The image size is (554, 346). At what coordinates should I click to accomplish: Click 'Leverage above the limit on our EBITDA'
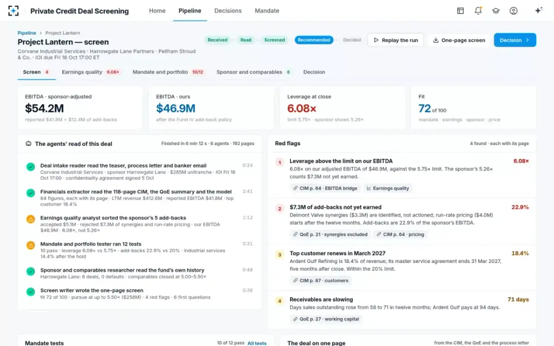(x=341, y=161)
